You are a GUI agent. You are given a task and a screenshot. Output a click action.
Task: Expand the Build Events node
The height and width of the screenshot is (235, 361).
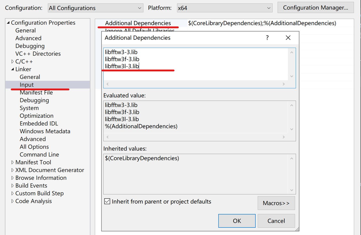13,185
